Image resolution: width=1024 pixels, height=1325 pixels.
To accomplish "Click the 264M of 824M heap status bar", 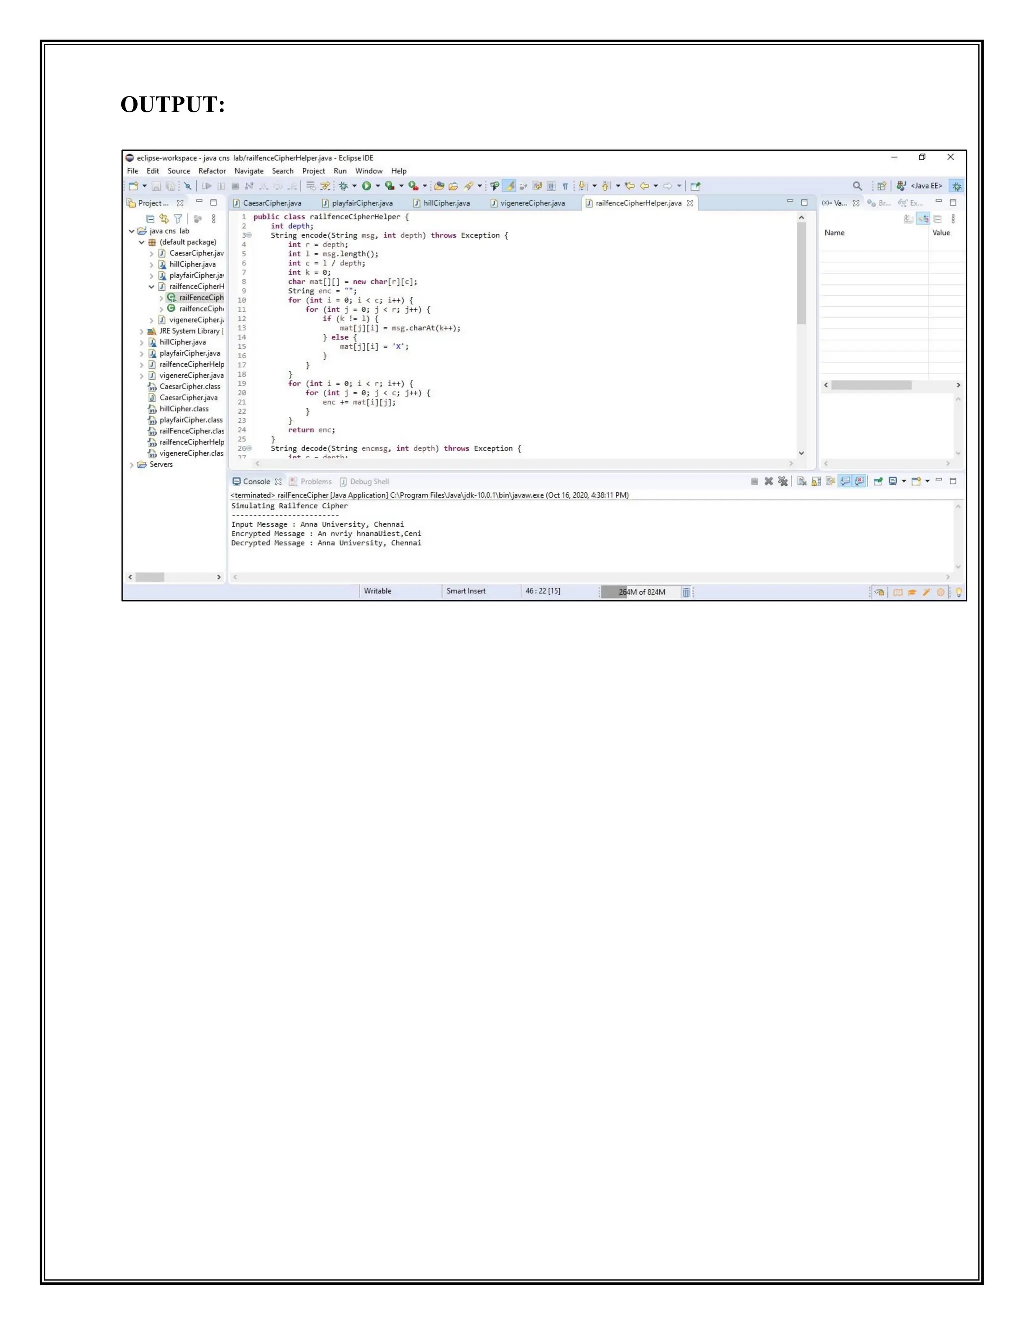I will (642, 592).
